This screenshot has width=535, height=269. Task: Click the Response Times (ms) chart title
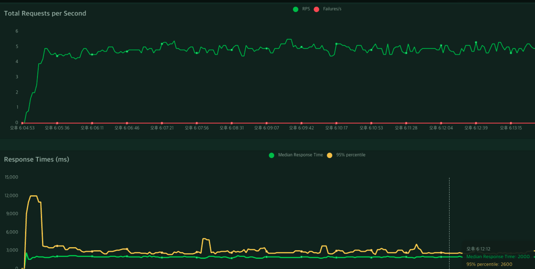(37, 159)
